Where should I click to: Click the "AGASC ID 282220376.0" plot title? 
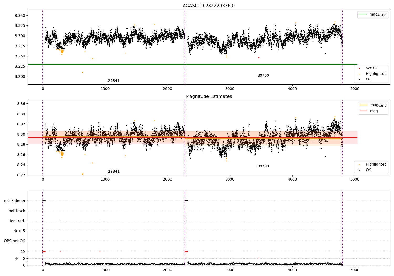(209, 6)
